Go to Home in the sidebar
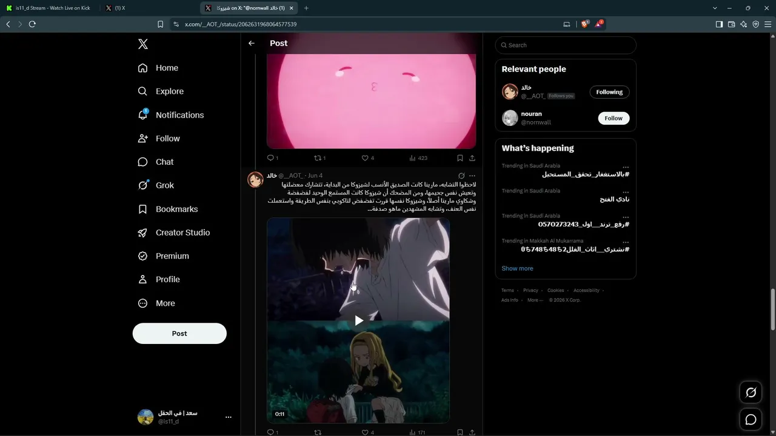The image size is (776, 436). [158, 68]
